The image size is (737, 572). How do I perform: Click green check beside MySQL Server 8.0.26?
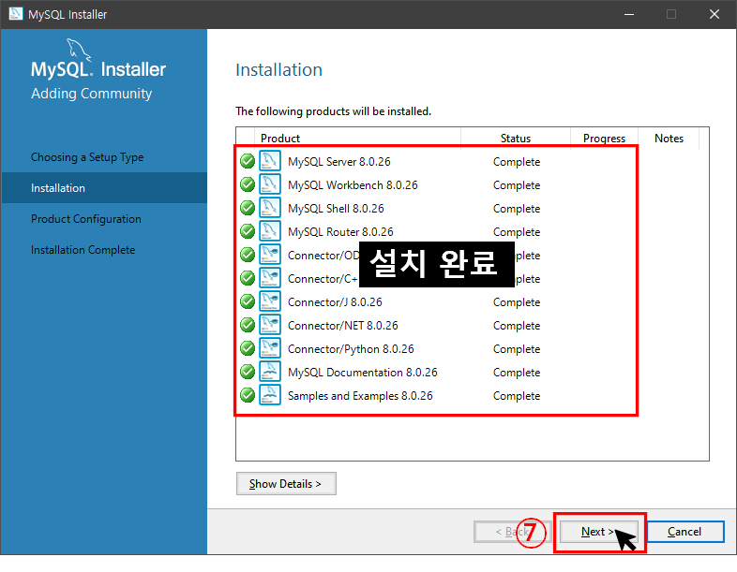tap(248, 161)
